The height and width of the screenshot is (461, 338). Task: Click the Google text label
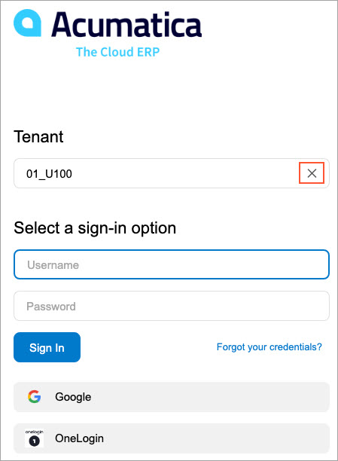(73, 397)
